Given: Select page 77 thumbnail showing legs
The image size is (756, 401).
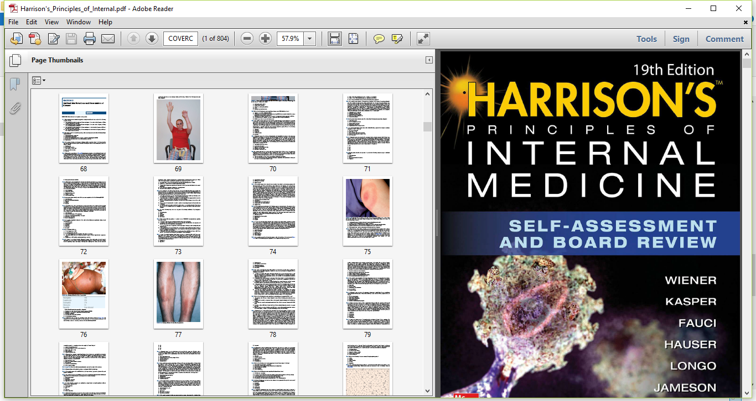Looking at the screenshot, I should tap(178, 294).
